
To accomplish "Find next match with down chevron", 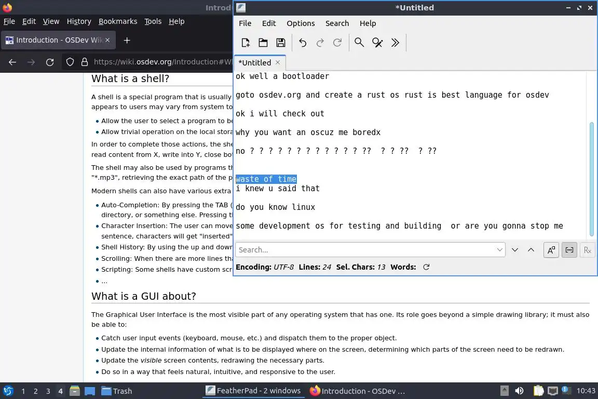I will 515,250.
